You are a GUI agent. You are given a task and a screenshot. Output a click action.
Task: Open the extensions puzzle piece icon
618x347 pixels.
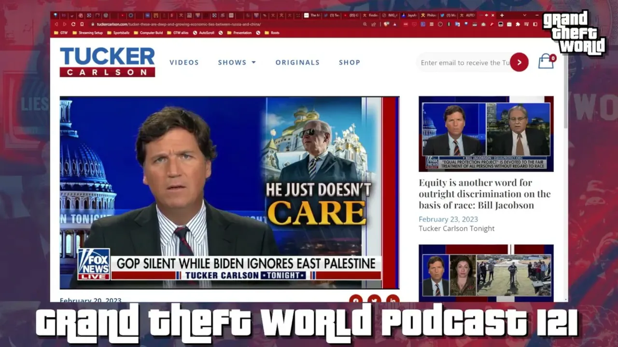(x=518, y=24)
